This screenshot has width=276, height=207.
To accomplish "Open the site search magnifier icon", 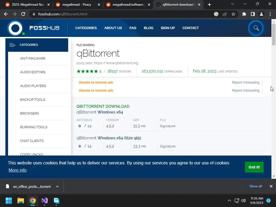I will tap(256, 28).
